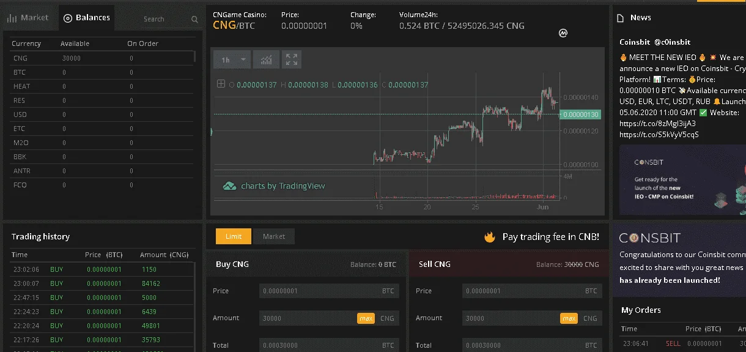Click the 23:06:41 SELL order row
Screen dimensions: 746x352
(x=682, y=343)
